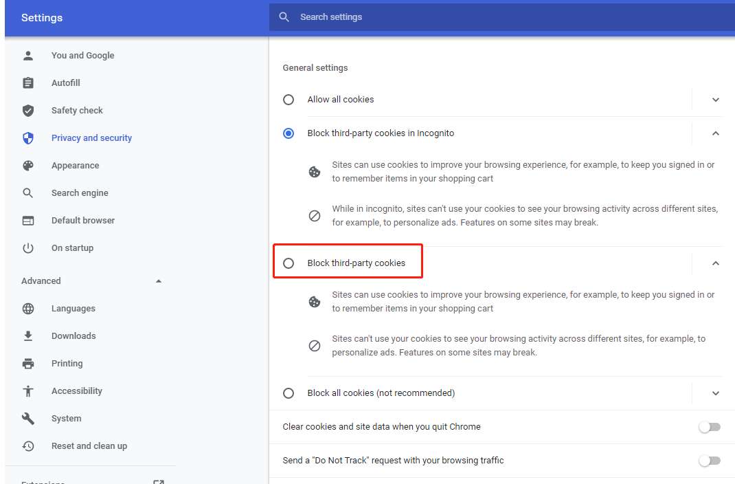The height and width of the screenshot is (484, 735).
Task: Turn on Do Not Track requests
Action: point(710,461)
